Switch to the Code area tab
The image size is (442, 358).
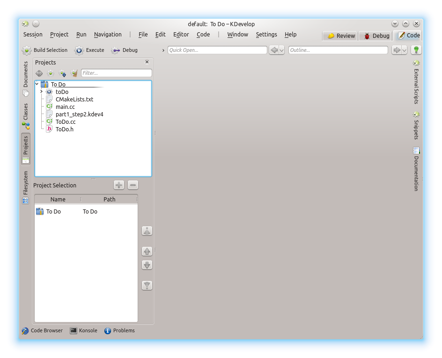(407, 35)
